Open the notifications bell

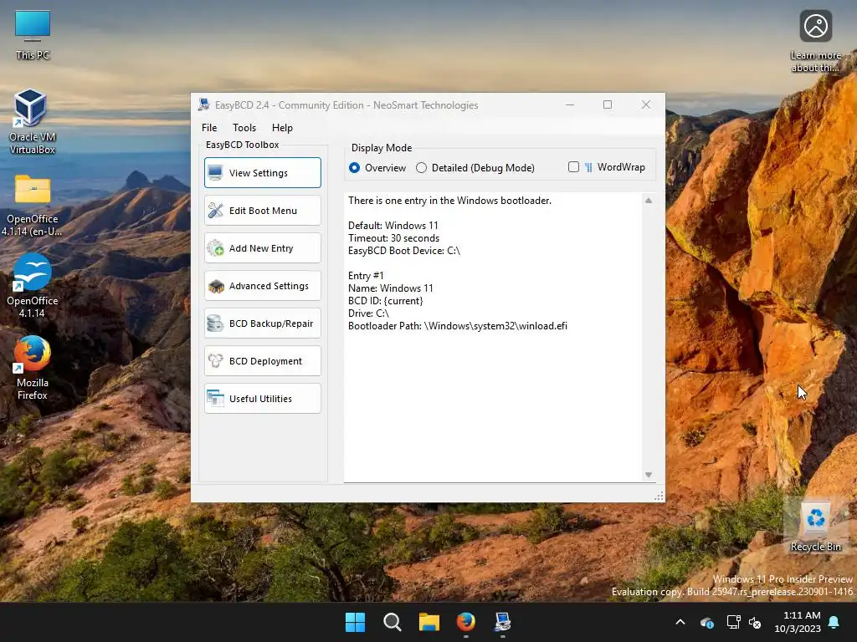coord(834,622)
